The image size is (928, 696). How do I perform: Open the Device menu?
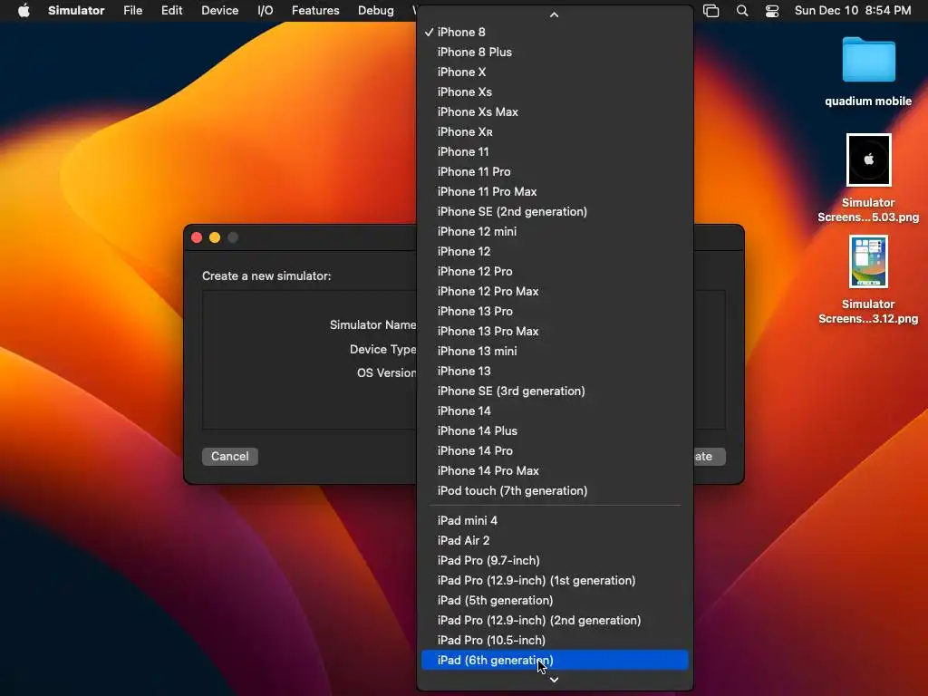219,11
